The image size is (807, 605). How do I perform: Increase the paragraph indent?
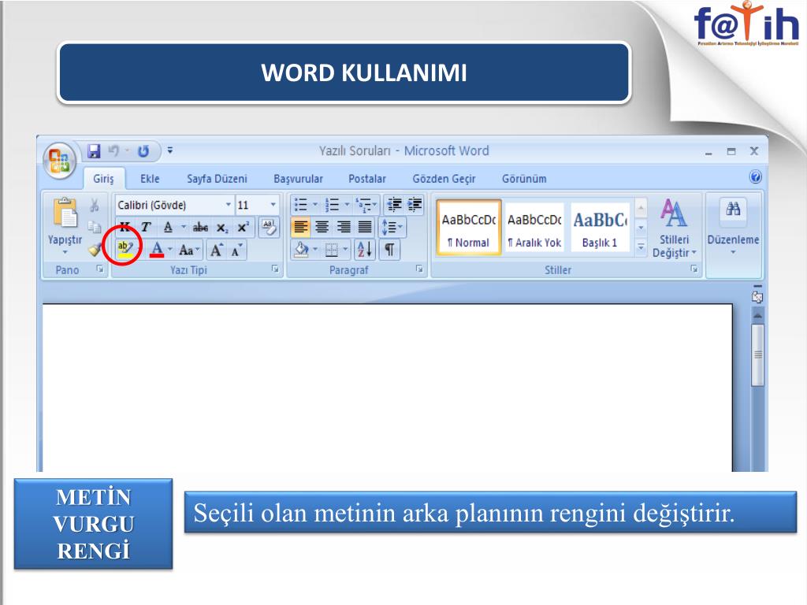[x=415, y=205]
